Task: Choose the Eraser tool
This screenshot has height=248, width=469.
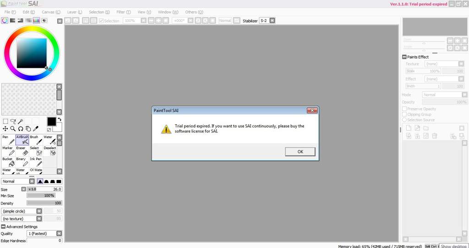Action: (x=22, y=151)
